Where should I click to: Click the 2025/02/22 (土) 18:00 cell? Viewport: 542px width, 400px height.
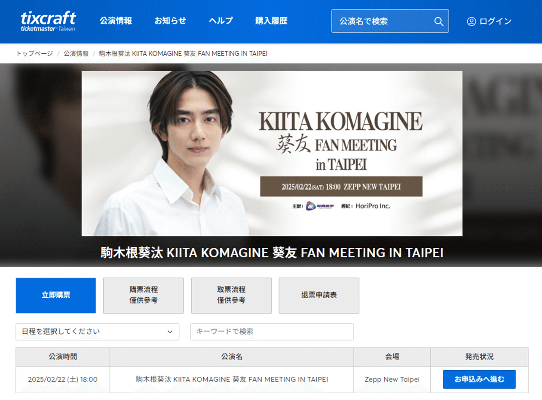tap(63, 379)
